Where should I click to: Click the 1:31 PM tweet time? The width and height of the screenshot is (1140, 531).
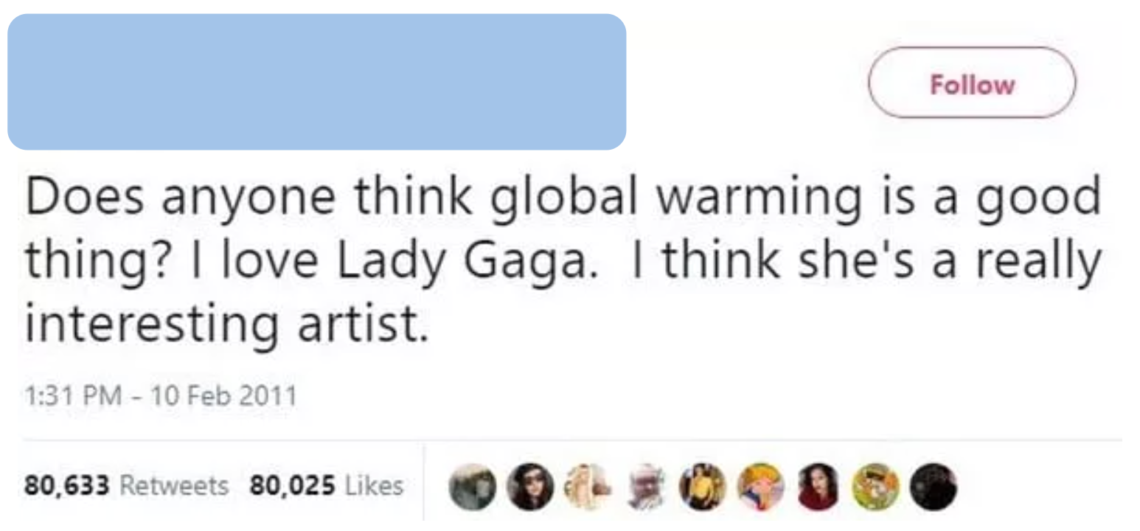tap(73, 396)
